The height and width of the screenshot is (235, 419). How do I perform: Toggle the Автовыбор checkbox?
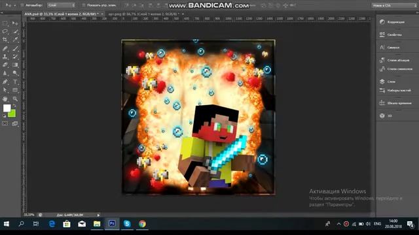[22, 5]
